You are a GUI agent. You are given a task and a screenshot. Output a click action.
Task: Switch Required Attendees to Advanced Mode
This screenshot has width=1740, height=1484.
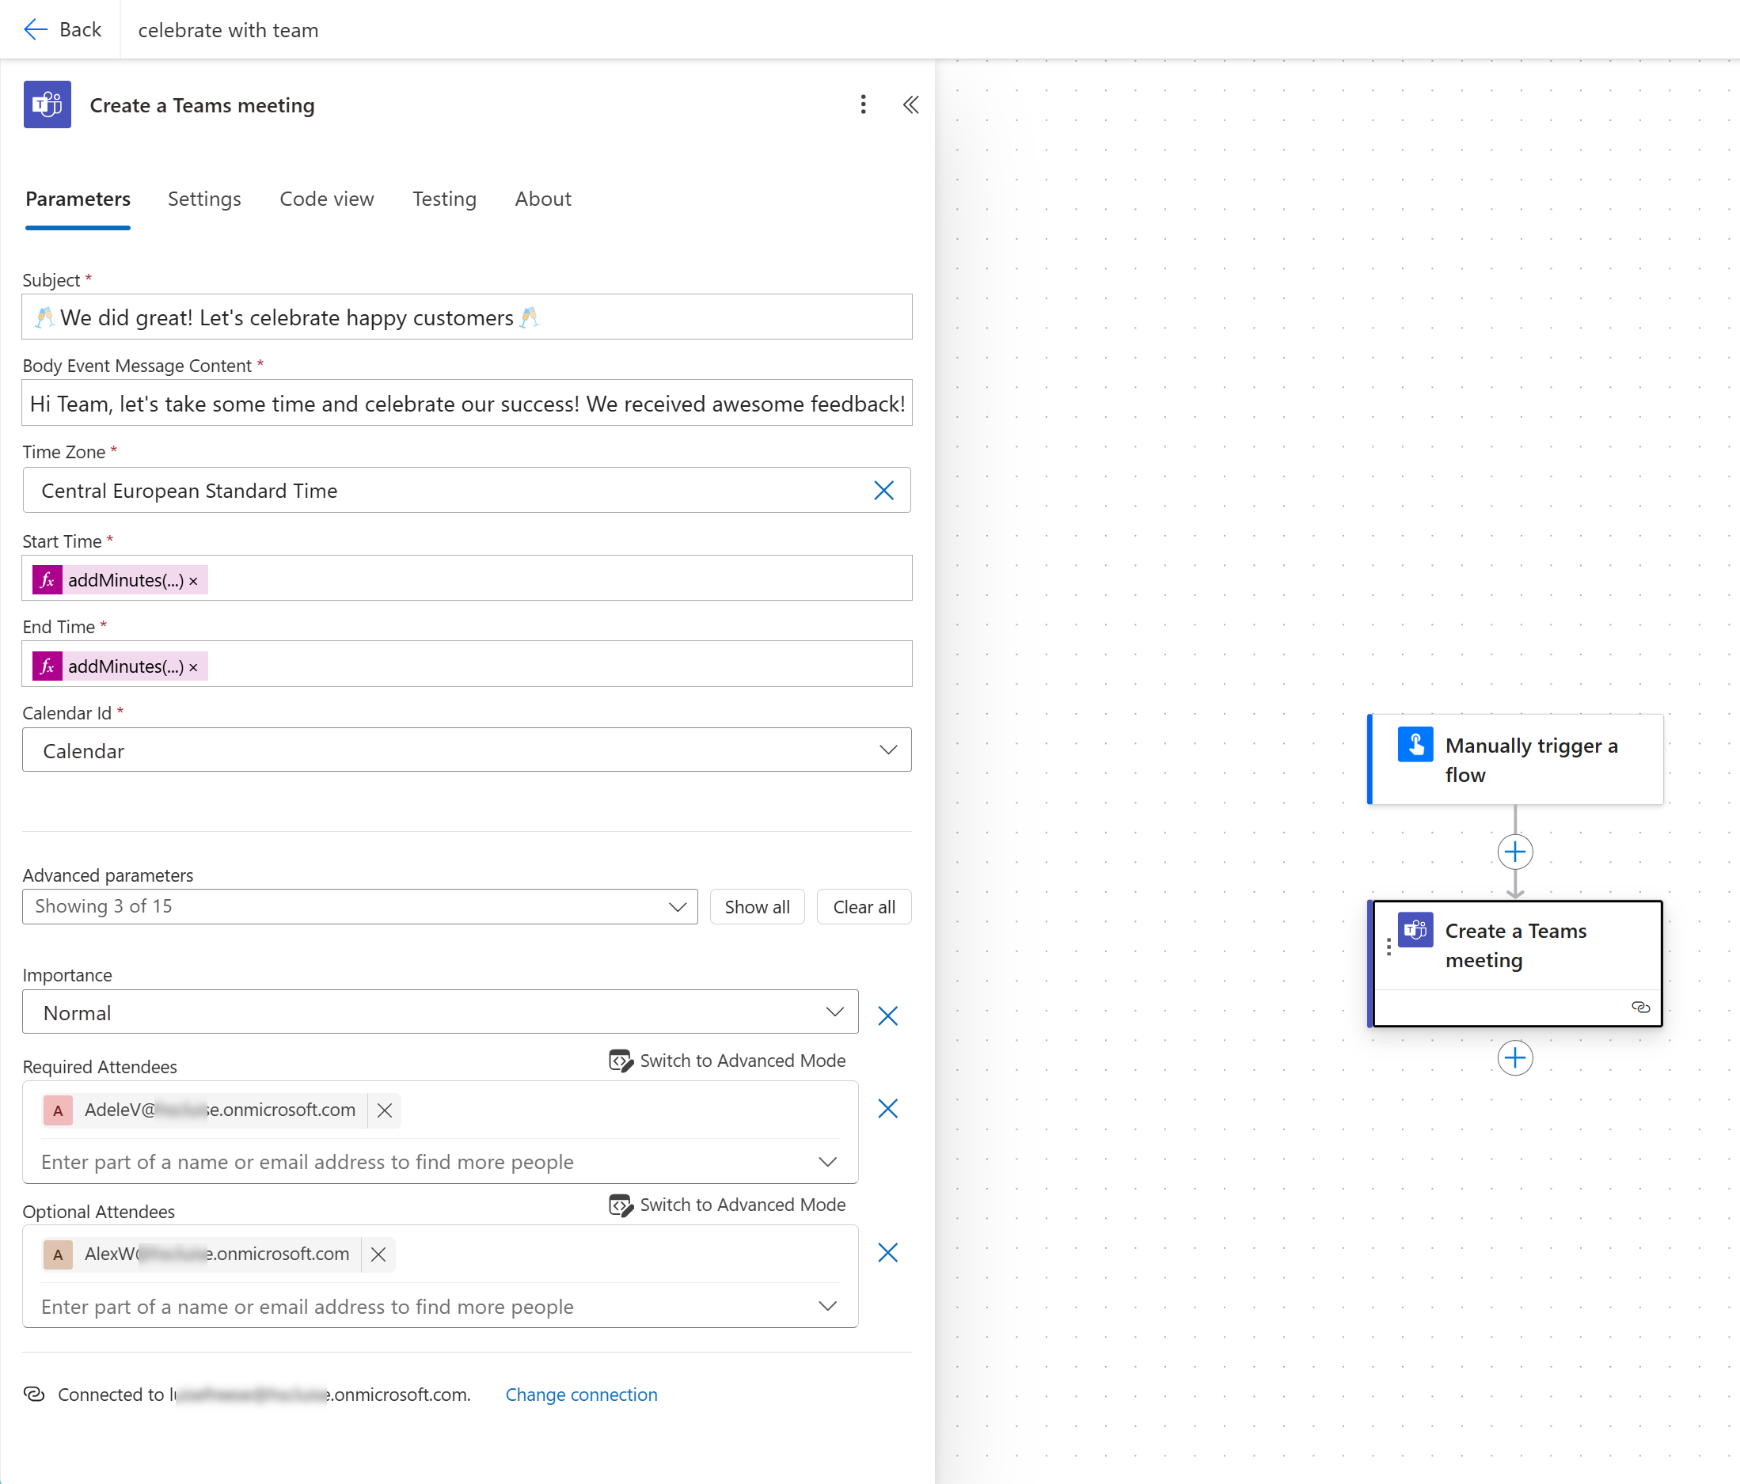click(728, 1061)
